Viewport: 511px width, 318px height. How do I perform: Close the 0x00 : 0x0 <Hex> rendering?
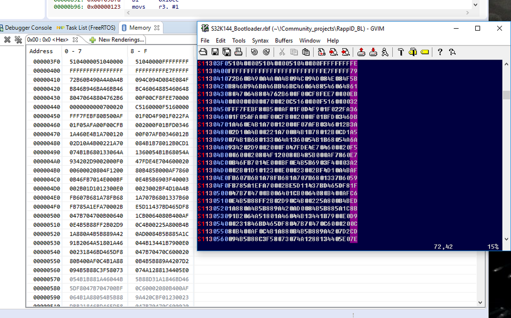click(x=75, y=39)
